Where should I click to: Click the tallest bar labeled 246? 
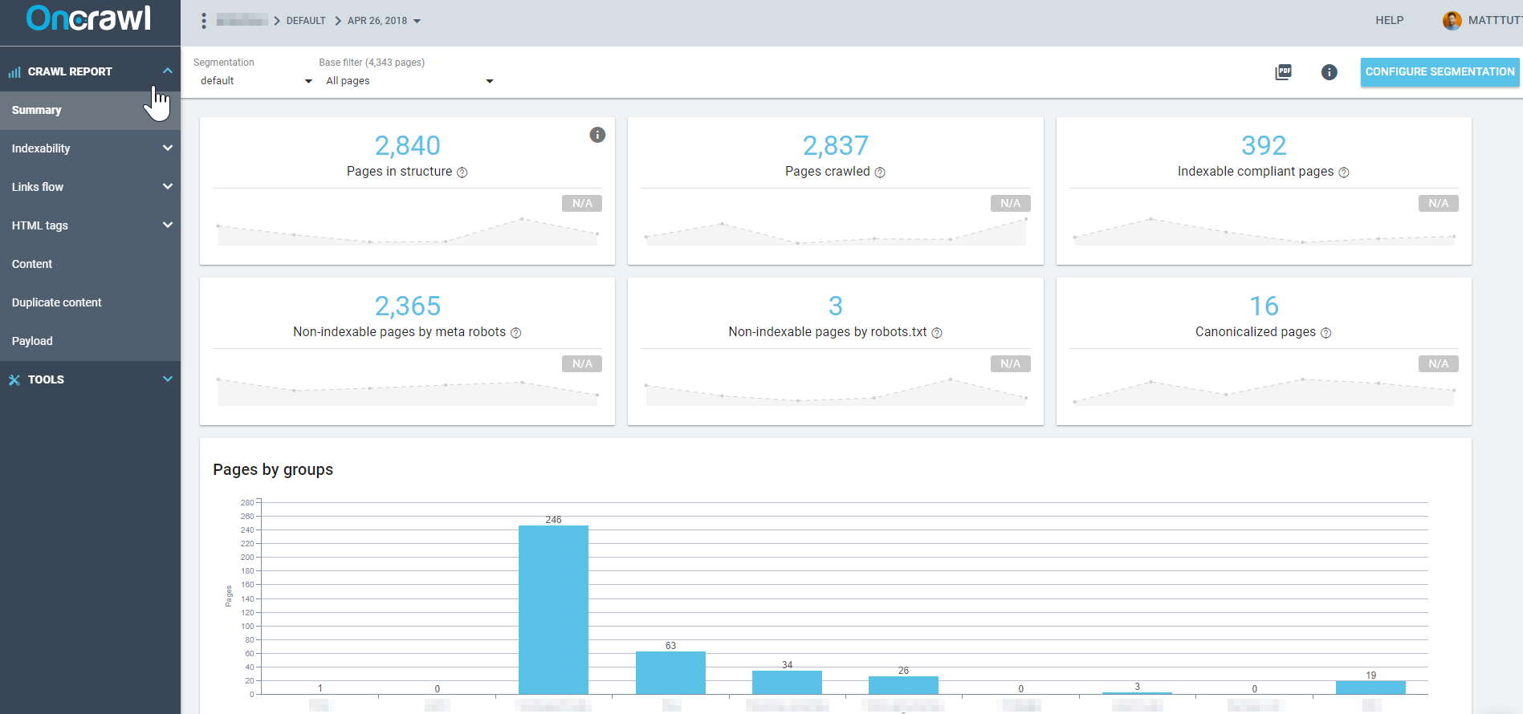[x=553, y=610]
